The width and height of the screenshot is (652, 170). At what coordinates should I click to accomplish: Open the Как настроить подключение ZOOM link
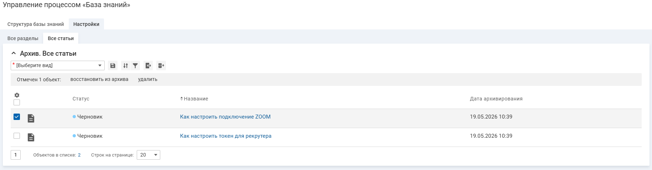click(x=225, y=117)
